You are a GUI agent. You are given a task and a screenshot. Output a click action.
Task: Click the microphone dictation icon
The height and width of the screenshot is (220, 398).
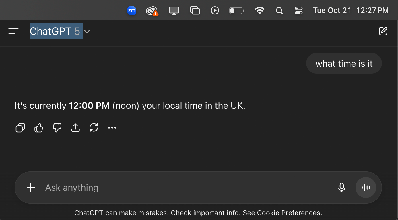click(x=341, y=188)
